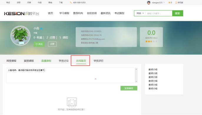The width and height of the screenshot is (202, 115).
Task: Click inside the message text area
Action: pyautogui.click(x=71, y=75)
